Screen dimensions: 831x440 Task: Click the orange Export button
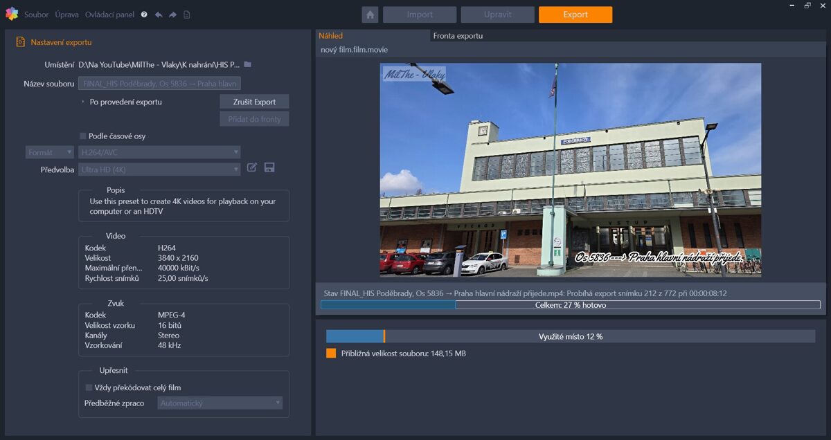click(575, 14)
